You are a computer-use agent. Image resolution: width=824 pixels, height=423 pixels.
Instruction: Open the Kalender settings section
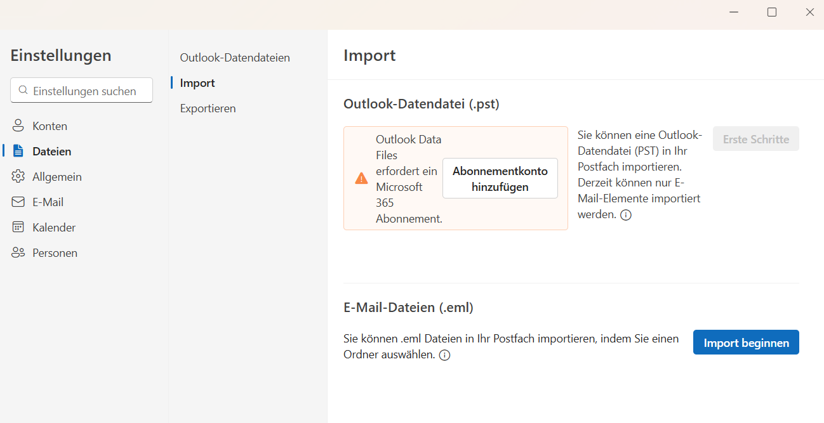click(x=54, y=227)
